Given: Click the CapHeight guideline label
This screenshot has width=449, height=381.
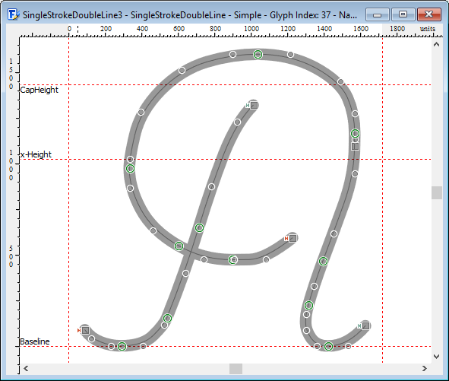Looking at the screenshot, I should click(x=40, y=90).
